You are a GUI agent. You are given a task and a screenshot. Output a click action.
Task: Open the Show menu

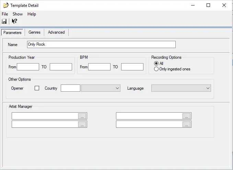[18, 14]
